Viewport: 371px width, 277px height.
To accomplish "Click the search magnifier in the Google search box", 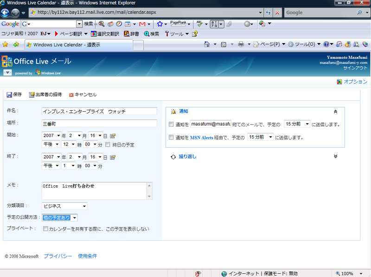I will (x=359, y=13).
